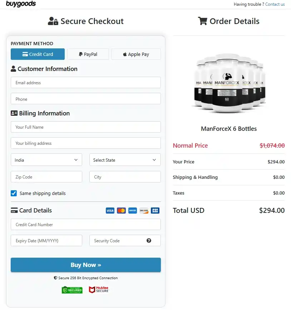Click the Discover card icon
The image size is (291, 310).
click(x=144, y=210)
